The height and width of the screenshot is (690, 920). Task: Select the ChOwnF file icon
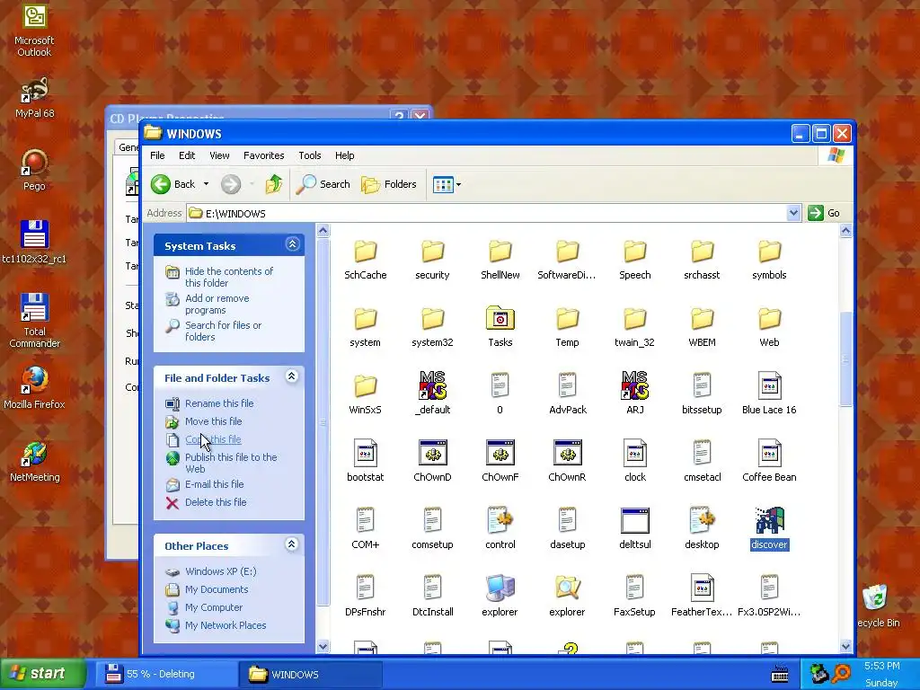[x=500, y=453]
